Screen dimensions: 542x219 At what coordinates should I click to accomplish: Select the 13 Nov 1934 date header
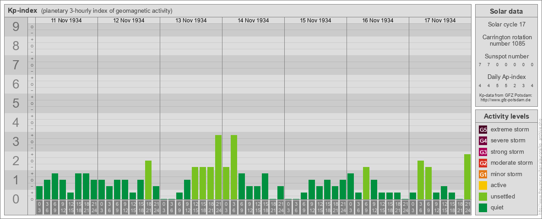coord(191,21)
